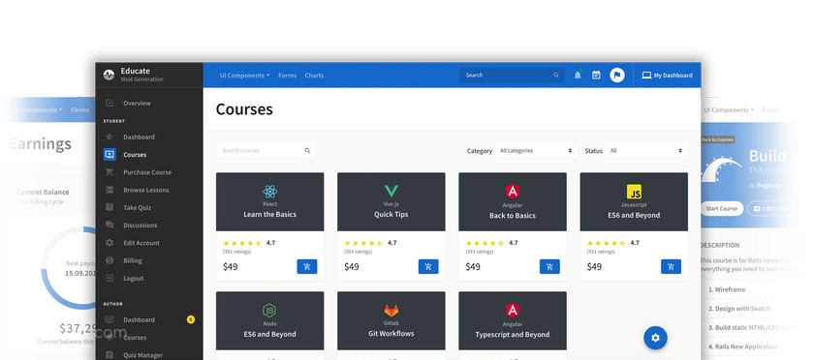Click the Edit Account gear icon
The width and height of the screenshot is (814, 360).
[110, 243]
